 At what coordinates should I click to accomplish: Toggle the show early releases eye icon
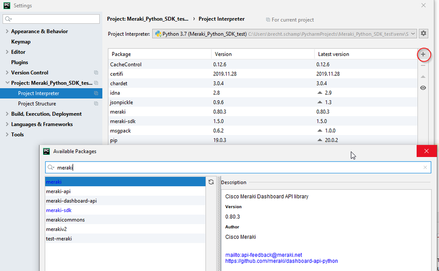click(423, 88)
